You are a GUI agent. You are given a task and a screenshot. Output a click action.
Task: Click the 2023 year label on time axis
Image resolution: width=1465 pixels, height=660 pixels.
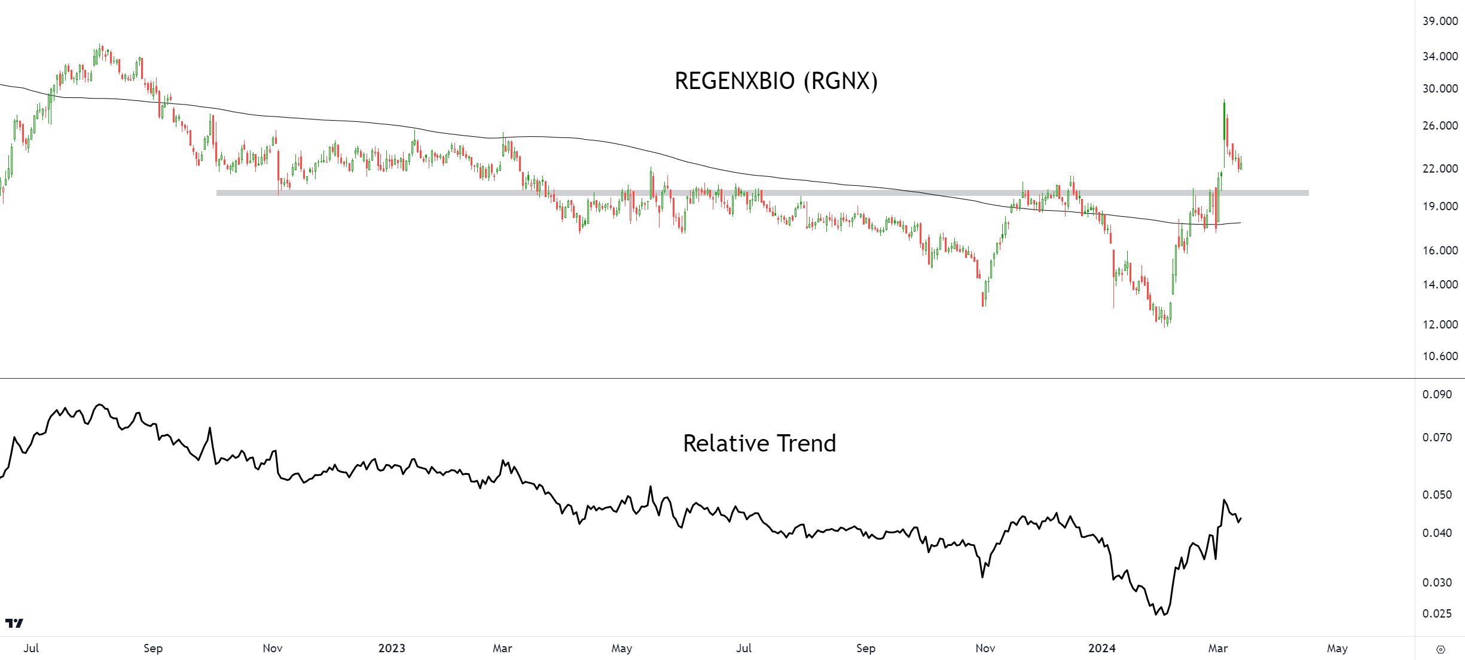coord(392,648)
